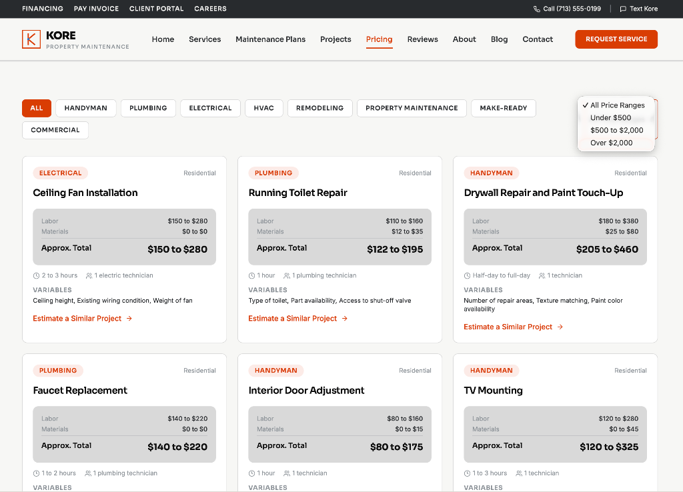The height and width of the screenshot is (492, 683).
Task: Click the Text Kore link
Action: pos(638,9)
